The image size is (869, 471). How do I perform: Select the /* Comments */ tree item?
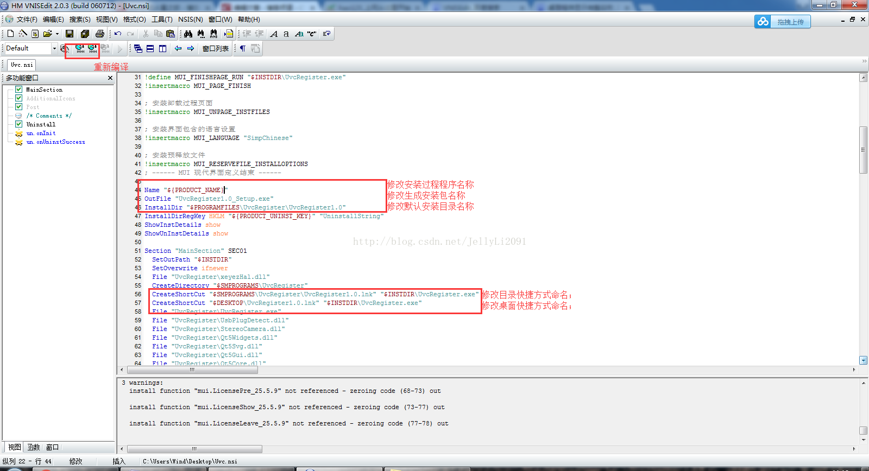[49, 116]
